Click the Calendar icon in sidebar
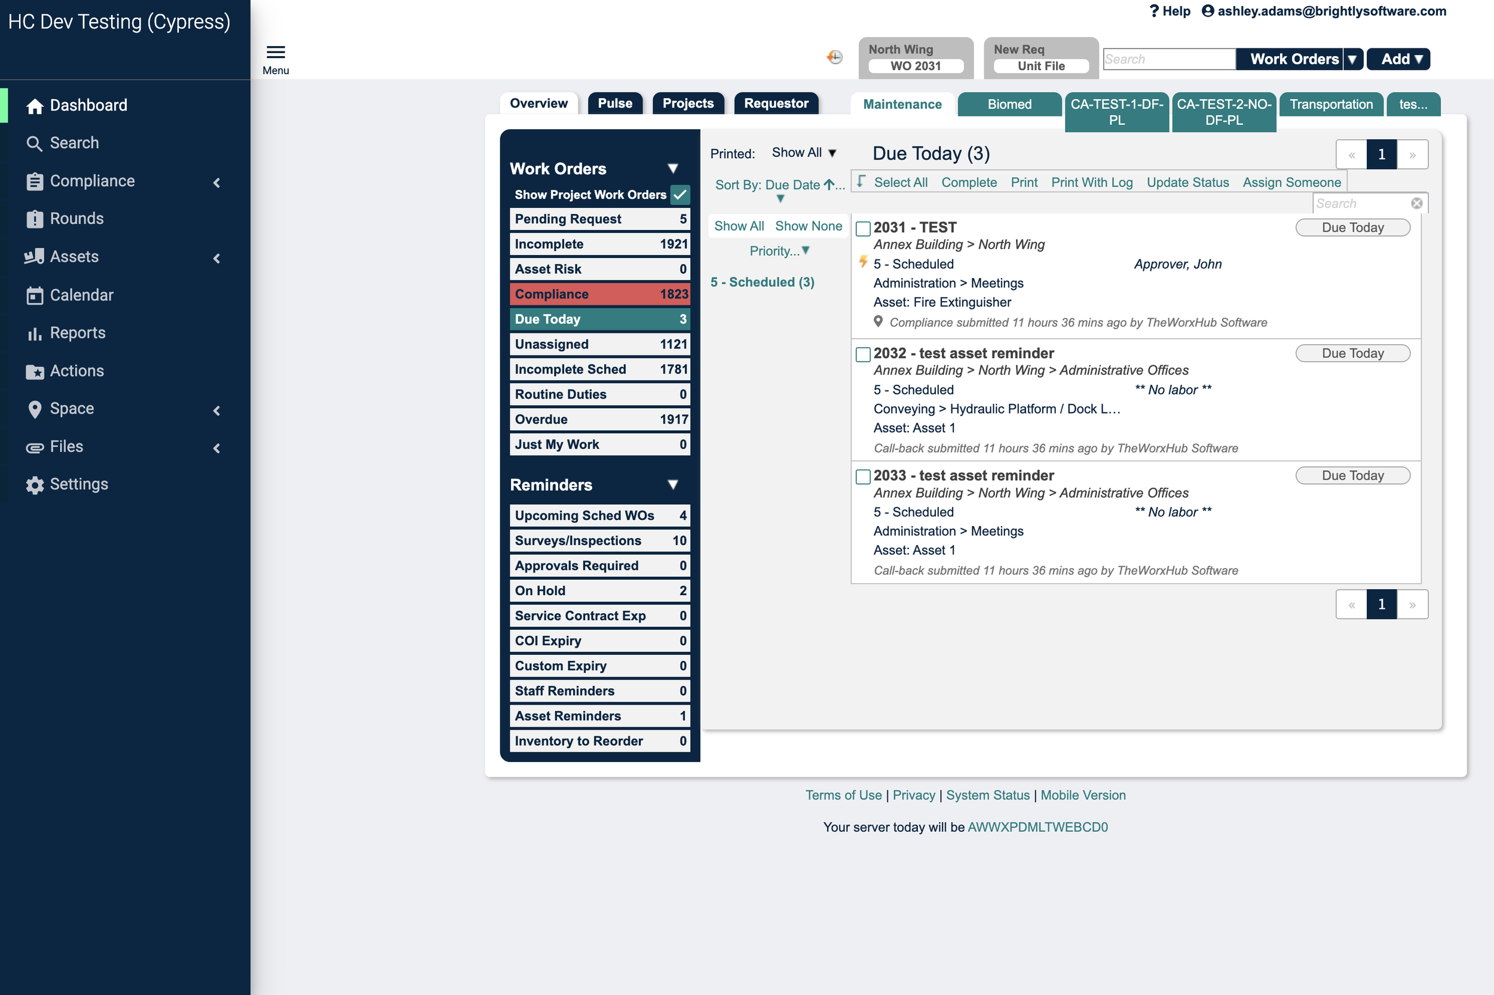The image size is (1494, 995). click(x=34, y=295)
